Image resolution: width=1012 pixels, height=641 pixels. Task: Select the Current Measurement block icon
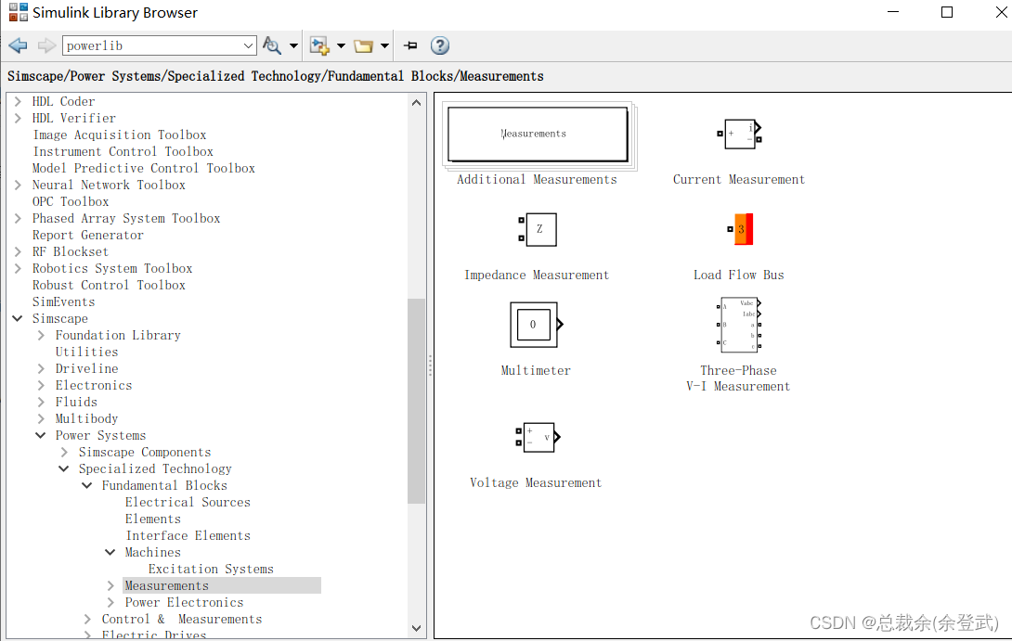(x=740, y=135)
